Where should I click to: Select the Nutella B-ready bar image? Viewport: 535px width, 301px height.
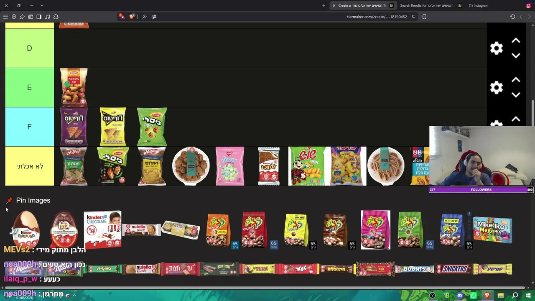(x=142, y=269)
